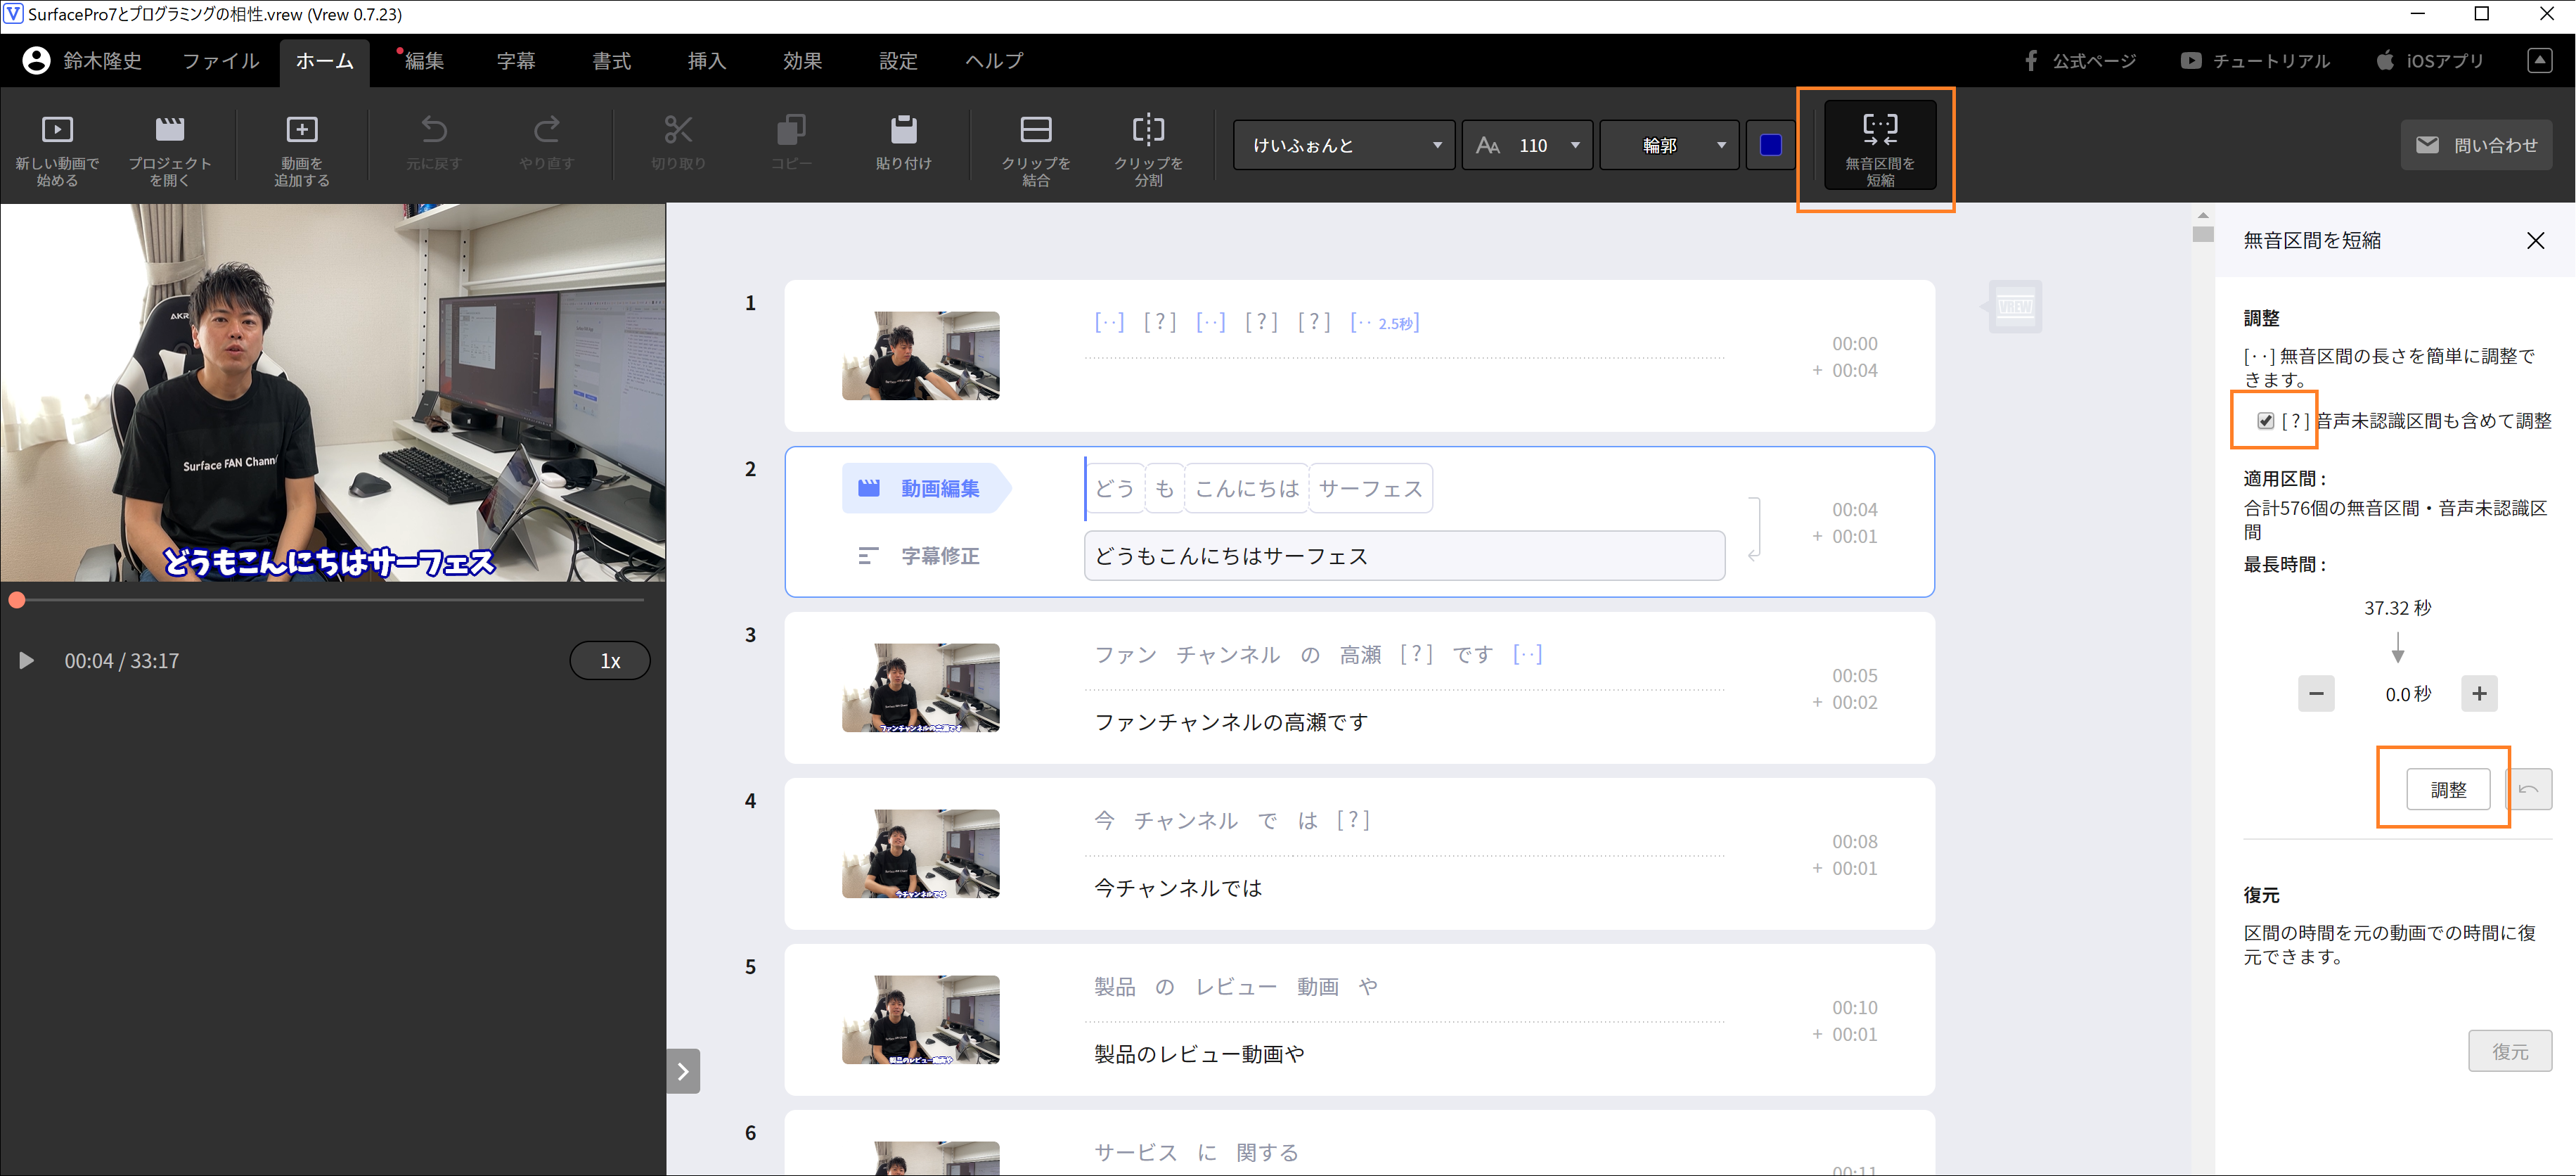Open the 効果 tab

pyautogui.click(x=803, y=61)
